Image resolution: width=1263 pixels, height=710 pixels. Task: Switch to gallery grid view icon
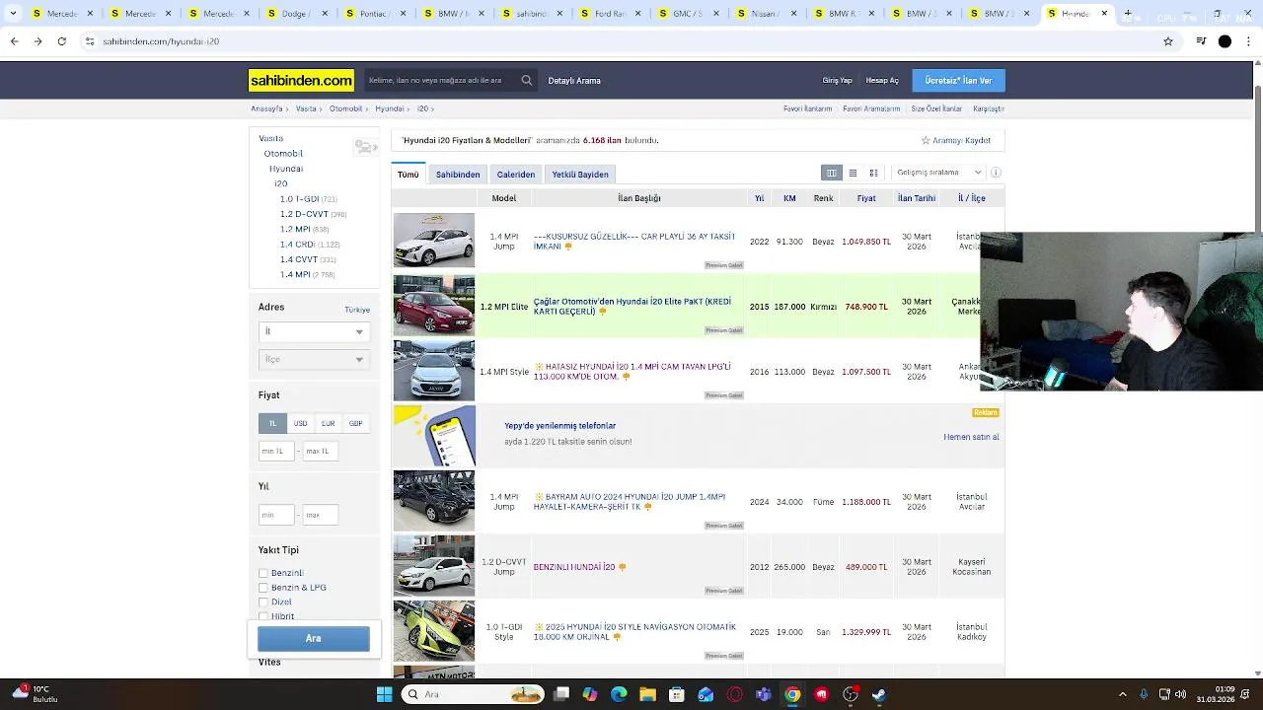click(x=873, y=173)
